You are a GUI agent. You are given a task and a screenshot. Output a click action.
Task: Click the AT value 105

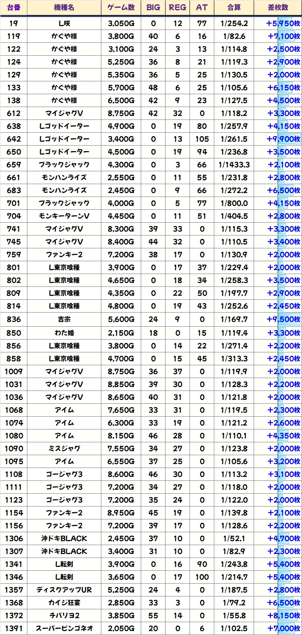pos(202,139)
